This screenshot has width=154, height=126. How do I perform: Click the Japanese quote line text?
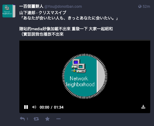tap(69, 18)
